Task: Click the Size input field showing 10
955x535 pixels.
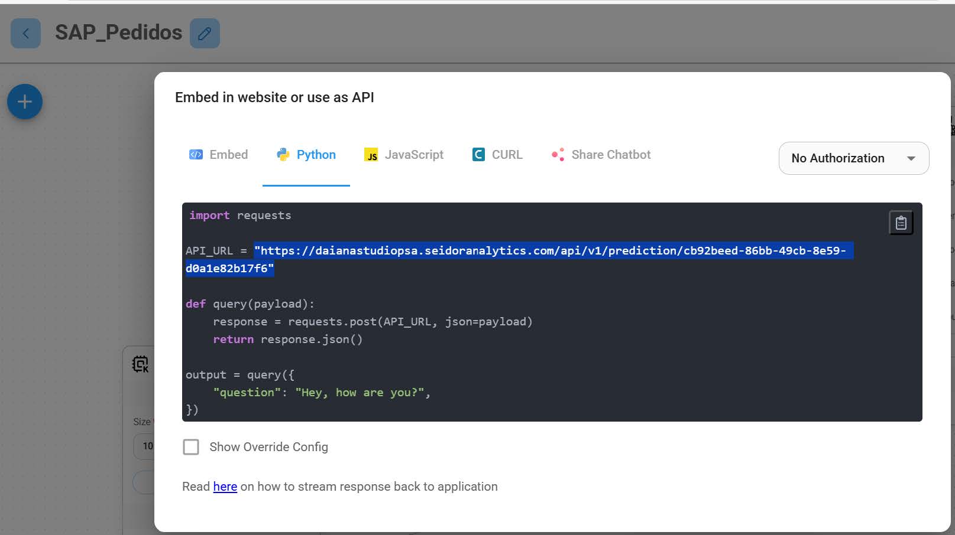Action: click(145, 446)
